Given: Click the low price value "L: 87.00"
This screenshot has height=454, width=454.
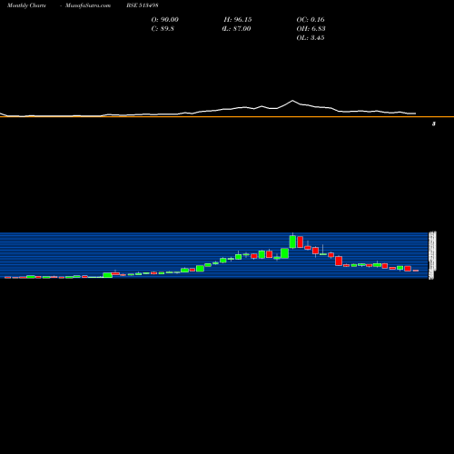Looking at the screenshot, I should point(236,28).
